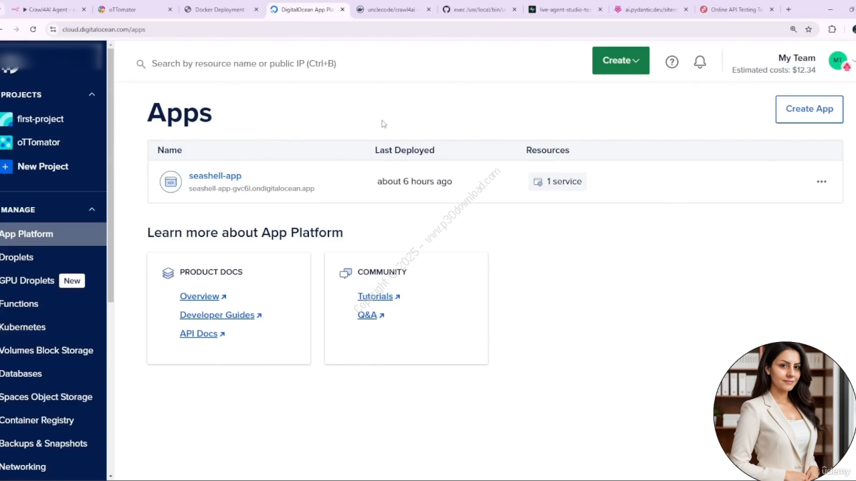Open the help question mark icon
Screen dimensions: 856x481
[x=672, y=62]
